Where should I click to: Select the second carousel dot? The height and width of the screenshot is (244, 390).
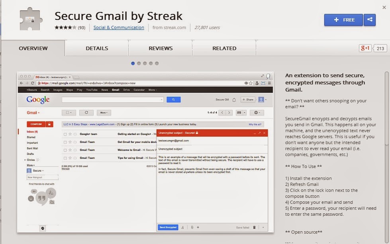pos(139,63)
